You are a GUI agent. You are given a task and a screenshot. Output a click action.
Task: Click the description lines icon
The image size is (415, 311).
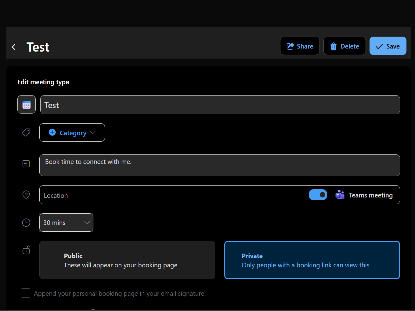click(26, 164)
